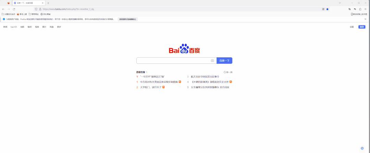Open the screenshot crop tool icon
This screenshot has width=370, height=153.
coord(349,9)
